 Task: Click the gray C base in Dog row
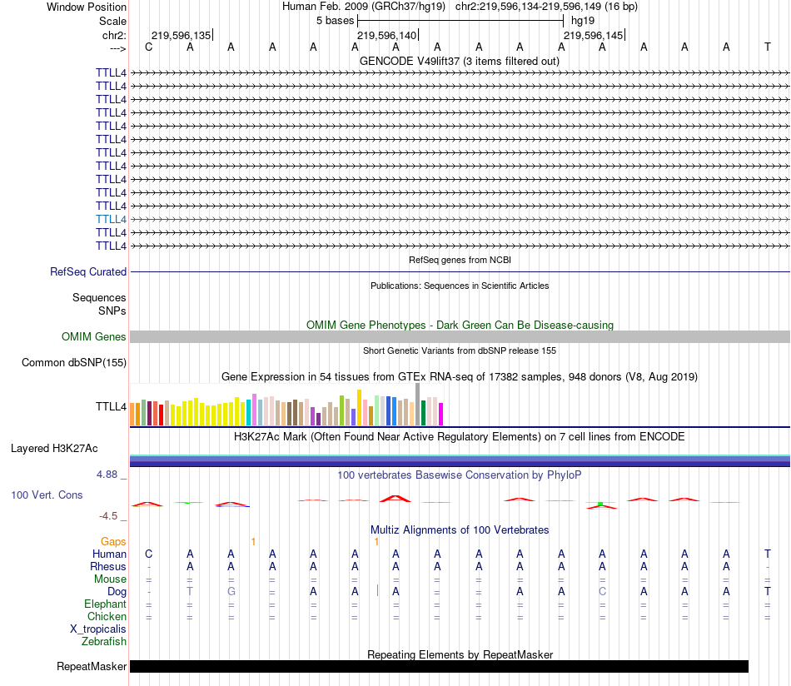point(602,591)
